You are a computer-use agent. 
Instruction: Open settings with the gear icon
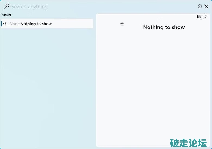pos(200,7)
